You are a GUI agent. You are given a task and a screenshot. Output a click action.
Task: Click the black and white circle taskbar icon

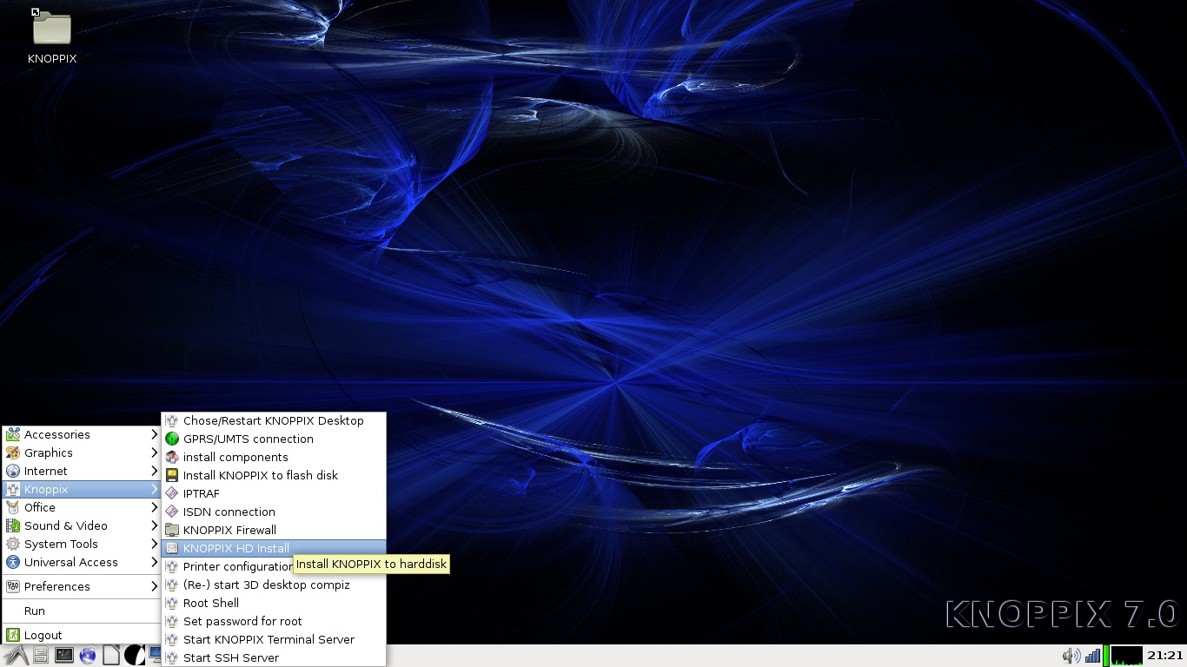point(135,656)
